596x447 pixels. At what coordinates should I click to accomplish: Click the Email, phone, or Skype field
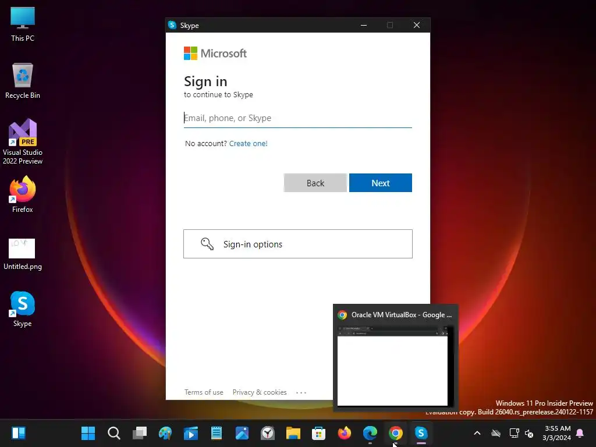(x=297, y=118)
